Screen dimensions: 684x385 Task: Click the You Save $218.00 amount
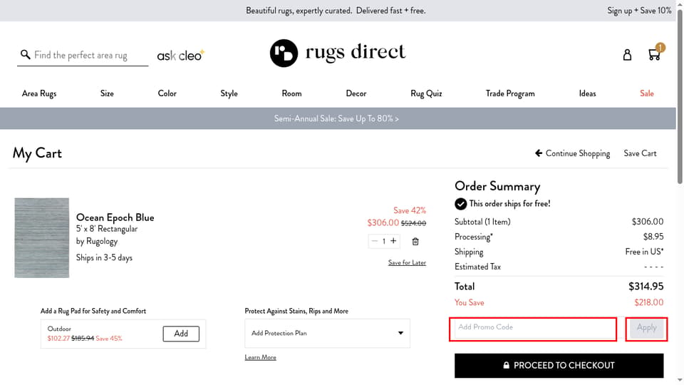coord(648,302)
